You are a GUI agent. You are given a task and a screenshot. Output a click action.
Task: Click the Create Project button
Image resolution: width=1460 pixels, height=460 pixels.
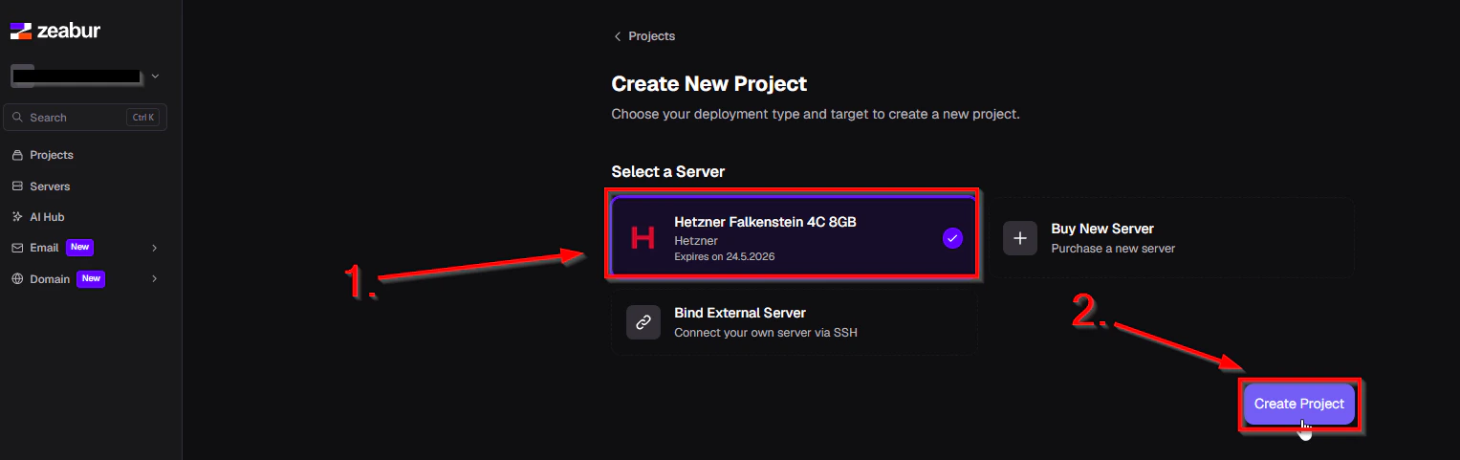tap(1298, 404)
